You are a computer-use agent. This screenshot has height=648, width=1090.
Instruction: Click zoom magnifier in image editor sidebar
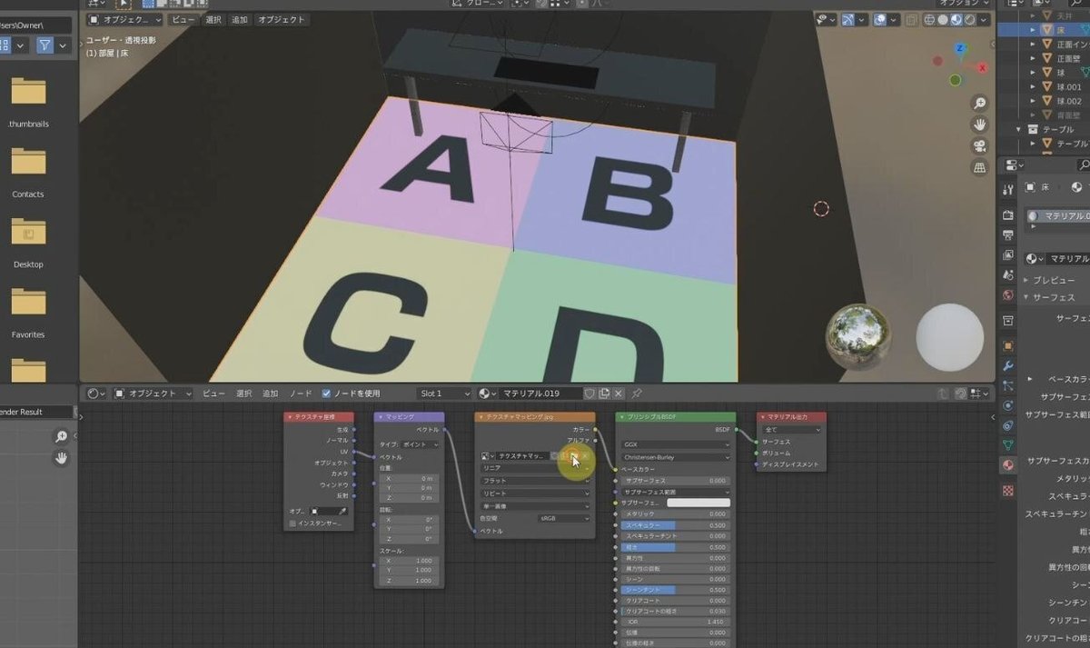click(x=62, y=436)
